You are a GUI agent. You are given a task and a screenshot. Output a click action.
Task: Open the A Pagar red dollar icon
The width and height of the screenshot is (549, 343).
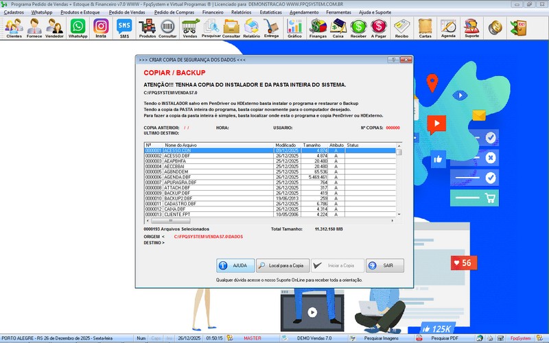[x=379, y=28]
